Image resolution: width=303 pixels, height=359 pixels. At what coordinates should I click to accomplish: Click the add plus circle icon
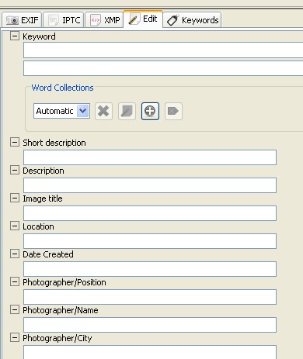[x=150, y=111]
